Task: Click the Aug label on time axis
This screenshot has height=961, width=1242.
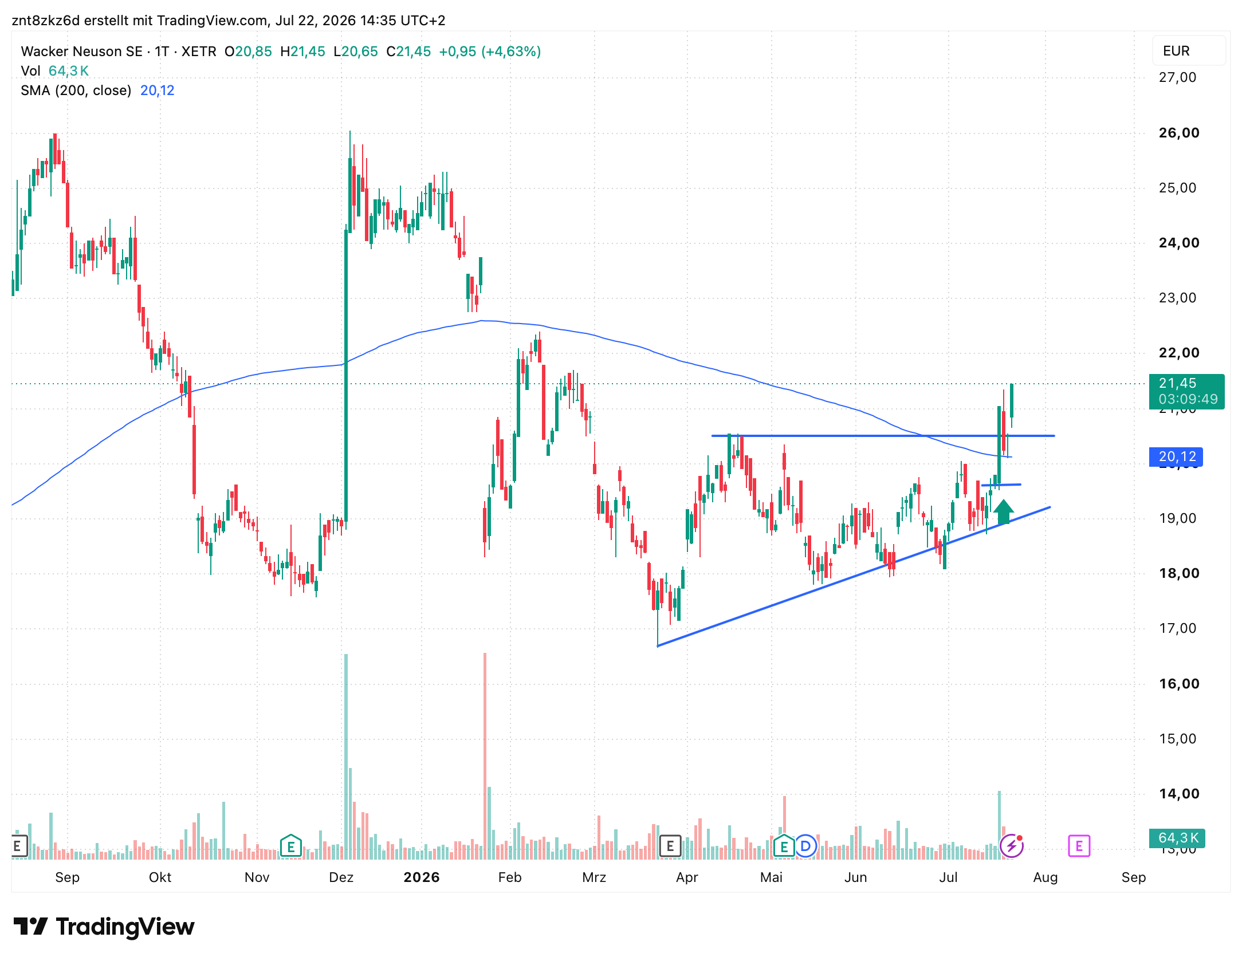Action: coord(1045,877)
